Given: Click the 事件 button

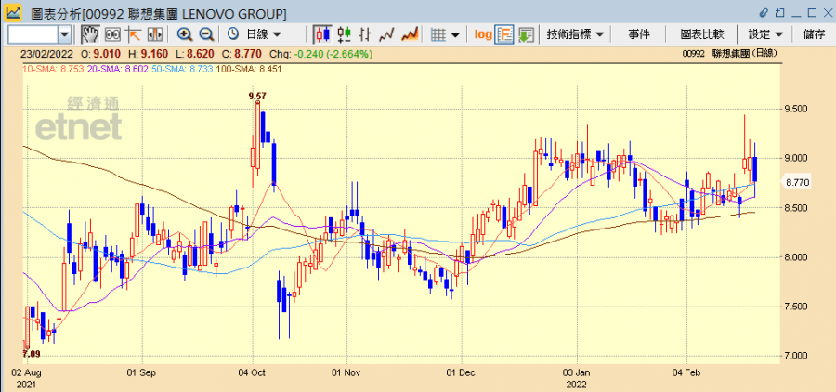Looking at the screenshot, I should tap(639, 34).
